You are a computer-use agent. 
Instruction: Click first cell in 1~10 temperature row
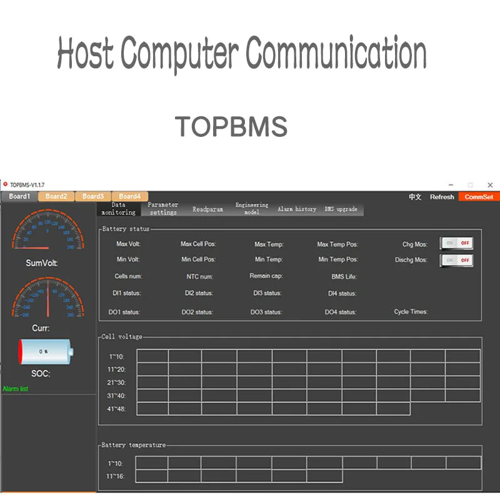pyautogui.click(x=152, y=462)
